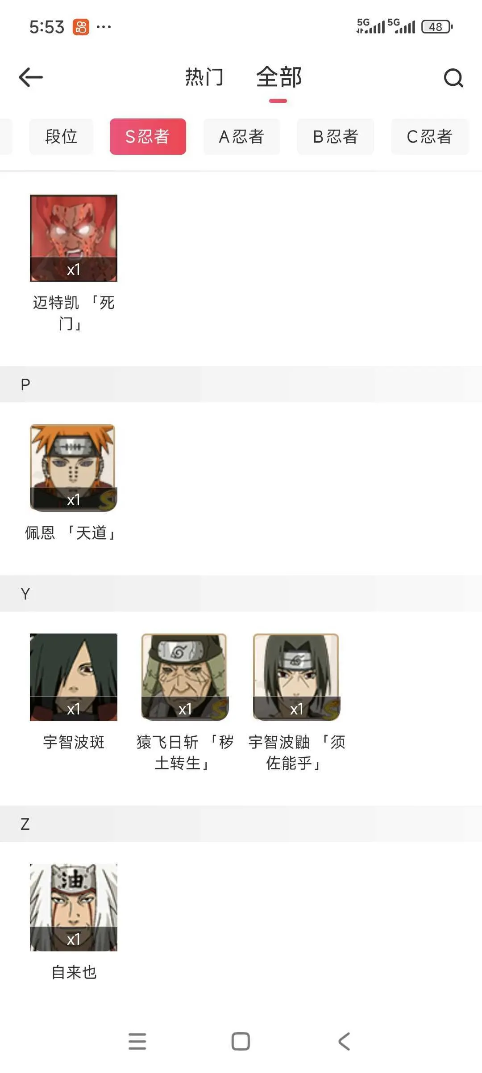482x1073 pixels.
Task: Filter by 段位 category
Action: point(62,137)
